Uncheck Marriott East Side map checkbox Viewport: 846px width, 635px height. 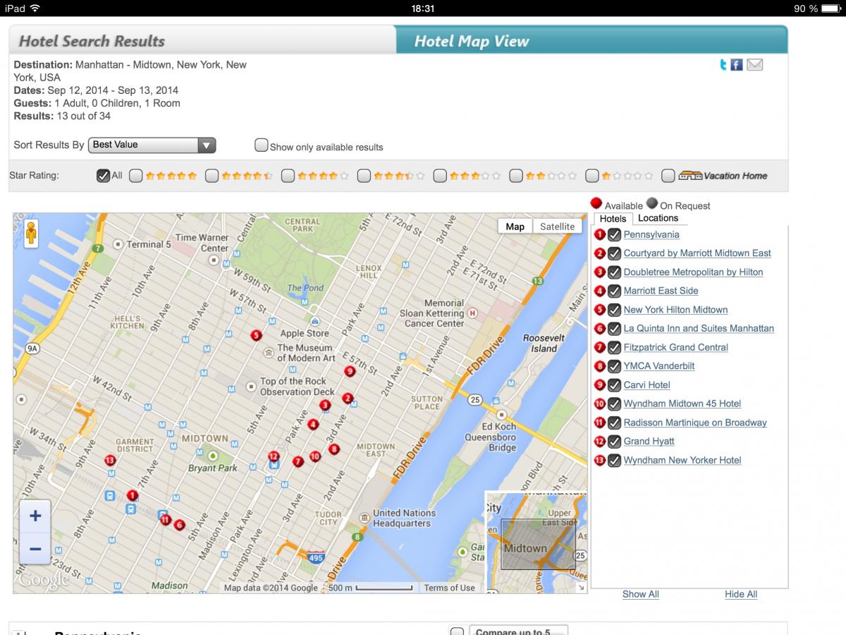coord(614,291)
